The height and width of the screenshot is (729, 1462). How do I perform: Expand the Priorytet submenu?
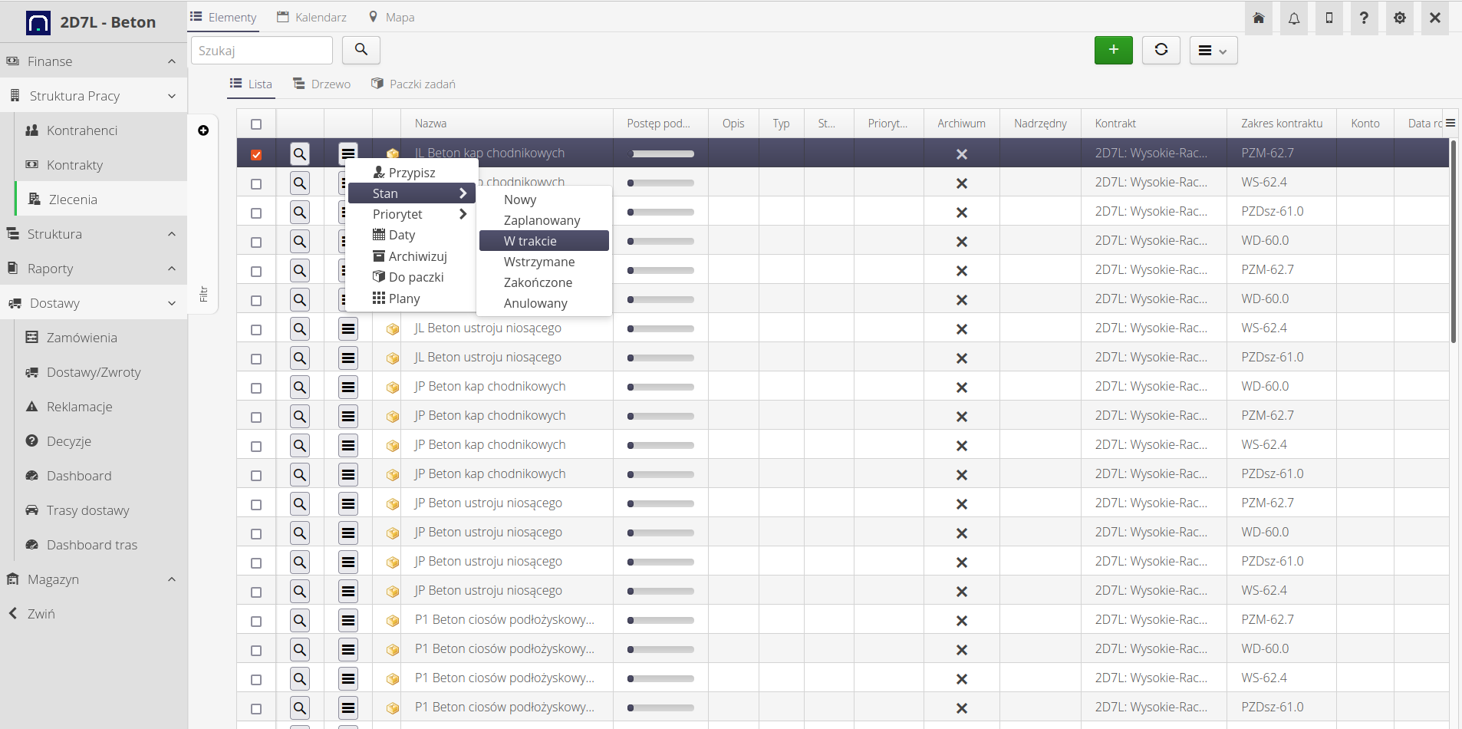(412, 215)
